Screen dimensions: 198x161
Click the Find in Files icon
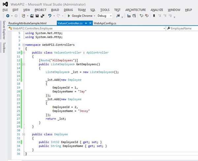point(117,16)
